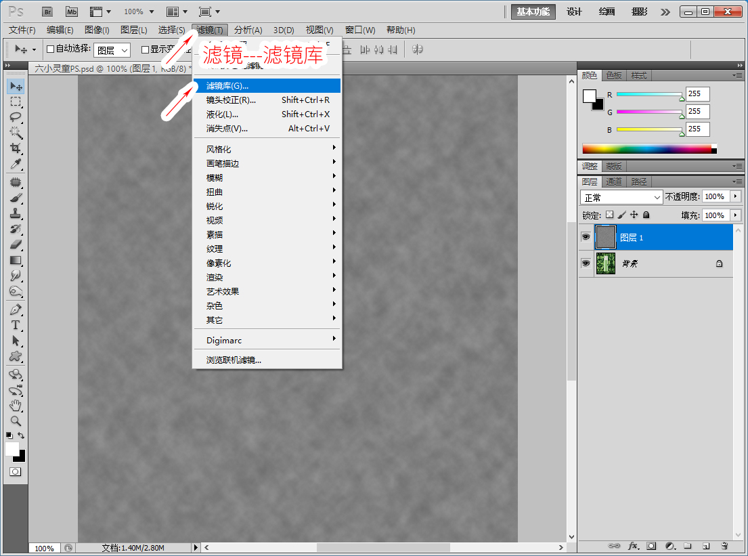Select the Zoom tool
This screenshot has width=748, height=556.
(16, 420)
